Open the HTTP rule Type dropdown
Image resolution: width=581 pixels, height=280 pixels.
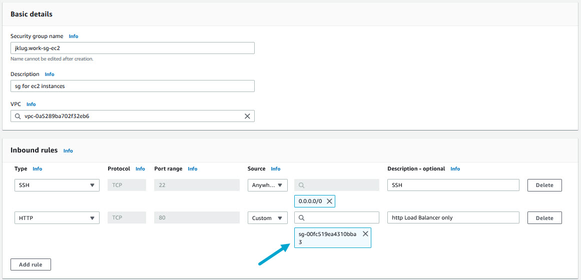[x=57, y=218]
